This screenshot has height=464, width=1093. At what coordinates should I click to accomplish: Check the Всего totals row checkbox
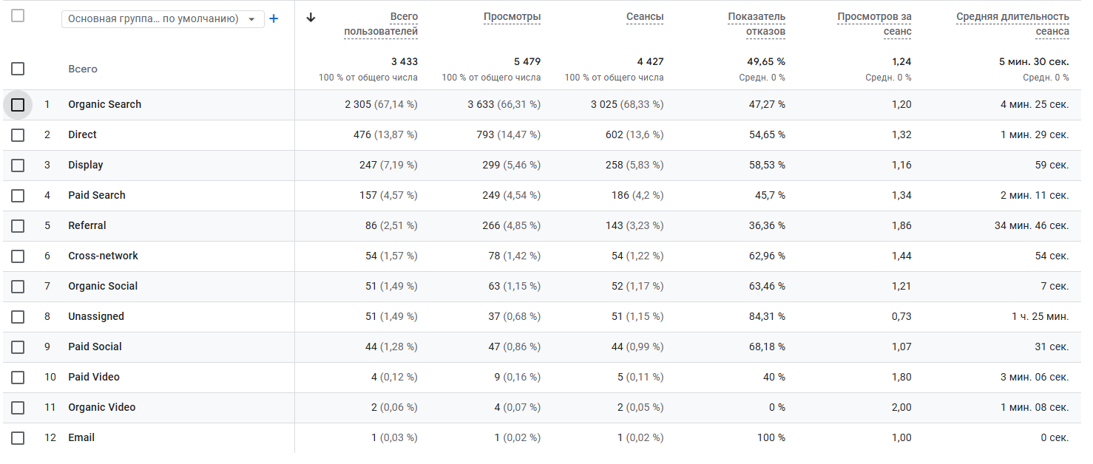pyautogui.click(x=18, y=69)
